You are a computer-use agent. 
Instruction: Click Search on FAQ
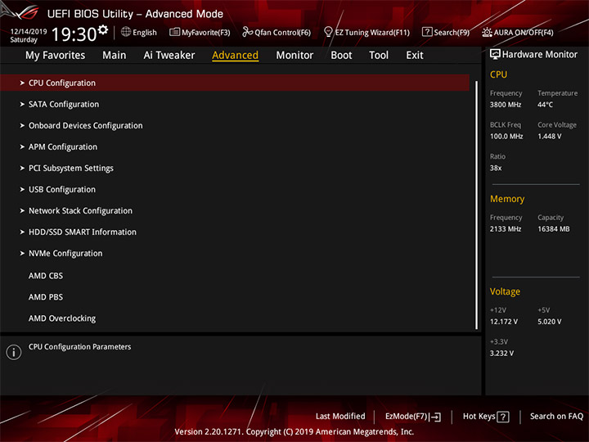click(x=557, y=417)
